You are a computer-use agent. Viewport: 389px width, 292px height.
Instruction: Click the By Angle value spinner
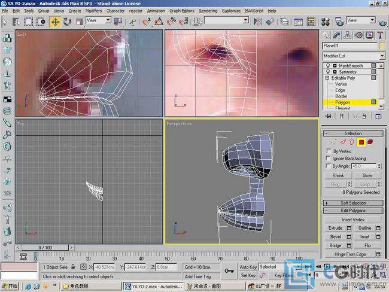[379, 166]
